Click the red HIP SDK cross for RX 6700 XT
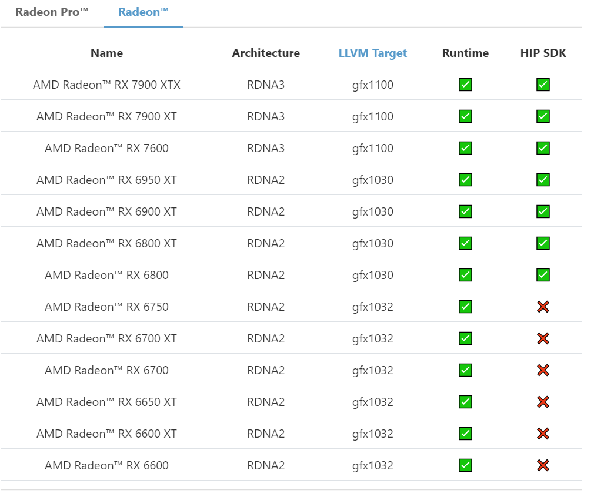Screen dimensions: 594x497 click(543, 339)
